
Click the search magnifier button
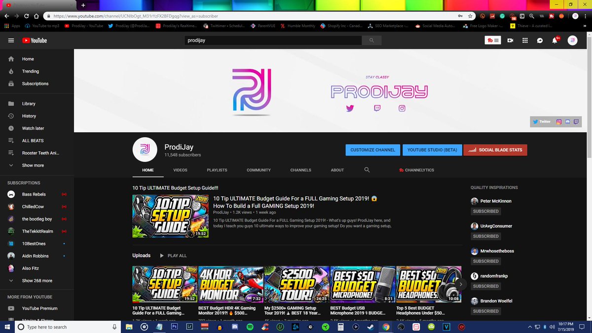[371, 40]
